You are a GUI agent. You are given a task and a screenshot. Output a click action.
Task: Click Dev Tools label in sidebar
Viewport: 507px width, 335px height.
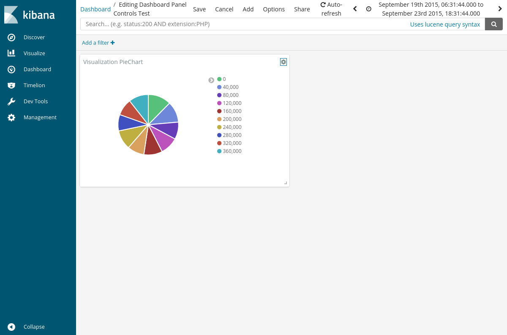pos(36,102)
